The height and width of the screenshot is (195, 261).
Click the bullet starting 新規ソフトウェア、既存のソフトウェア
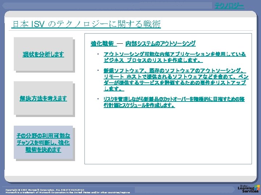click(x=176, y=79)
